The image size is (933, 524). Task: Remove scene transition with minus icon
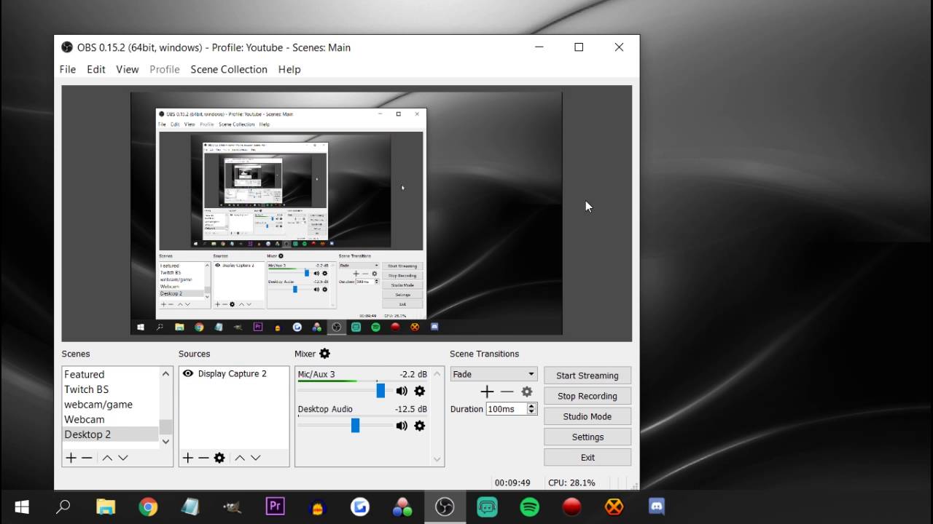tap(507, 392)
